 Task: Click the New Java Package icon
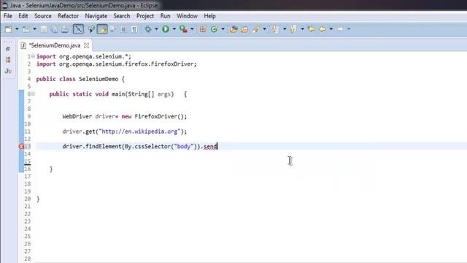[203, 29]
